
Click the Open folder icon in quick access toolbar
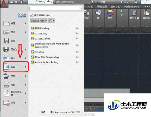[x=17, y=2]
